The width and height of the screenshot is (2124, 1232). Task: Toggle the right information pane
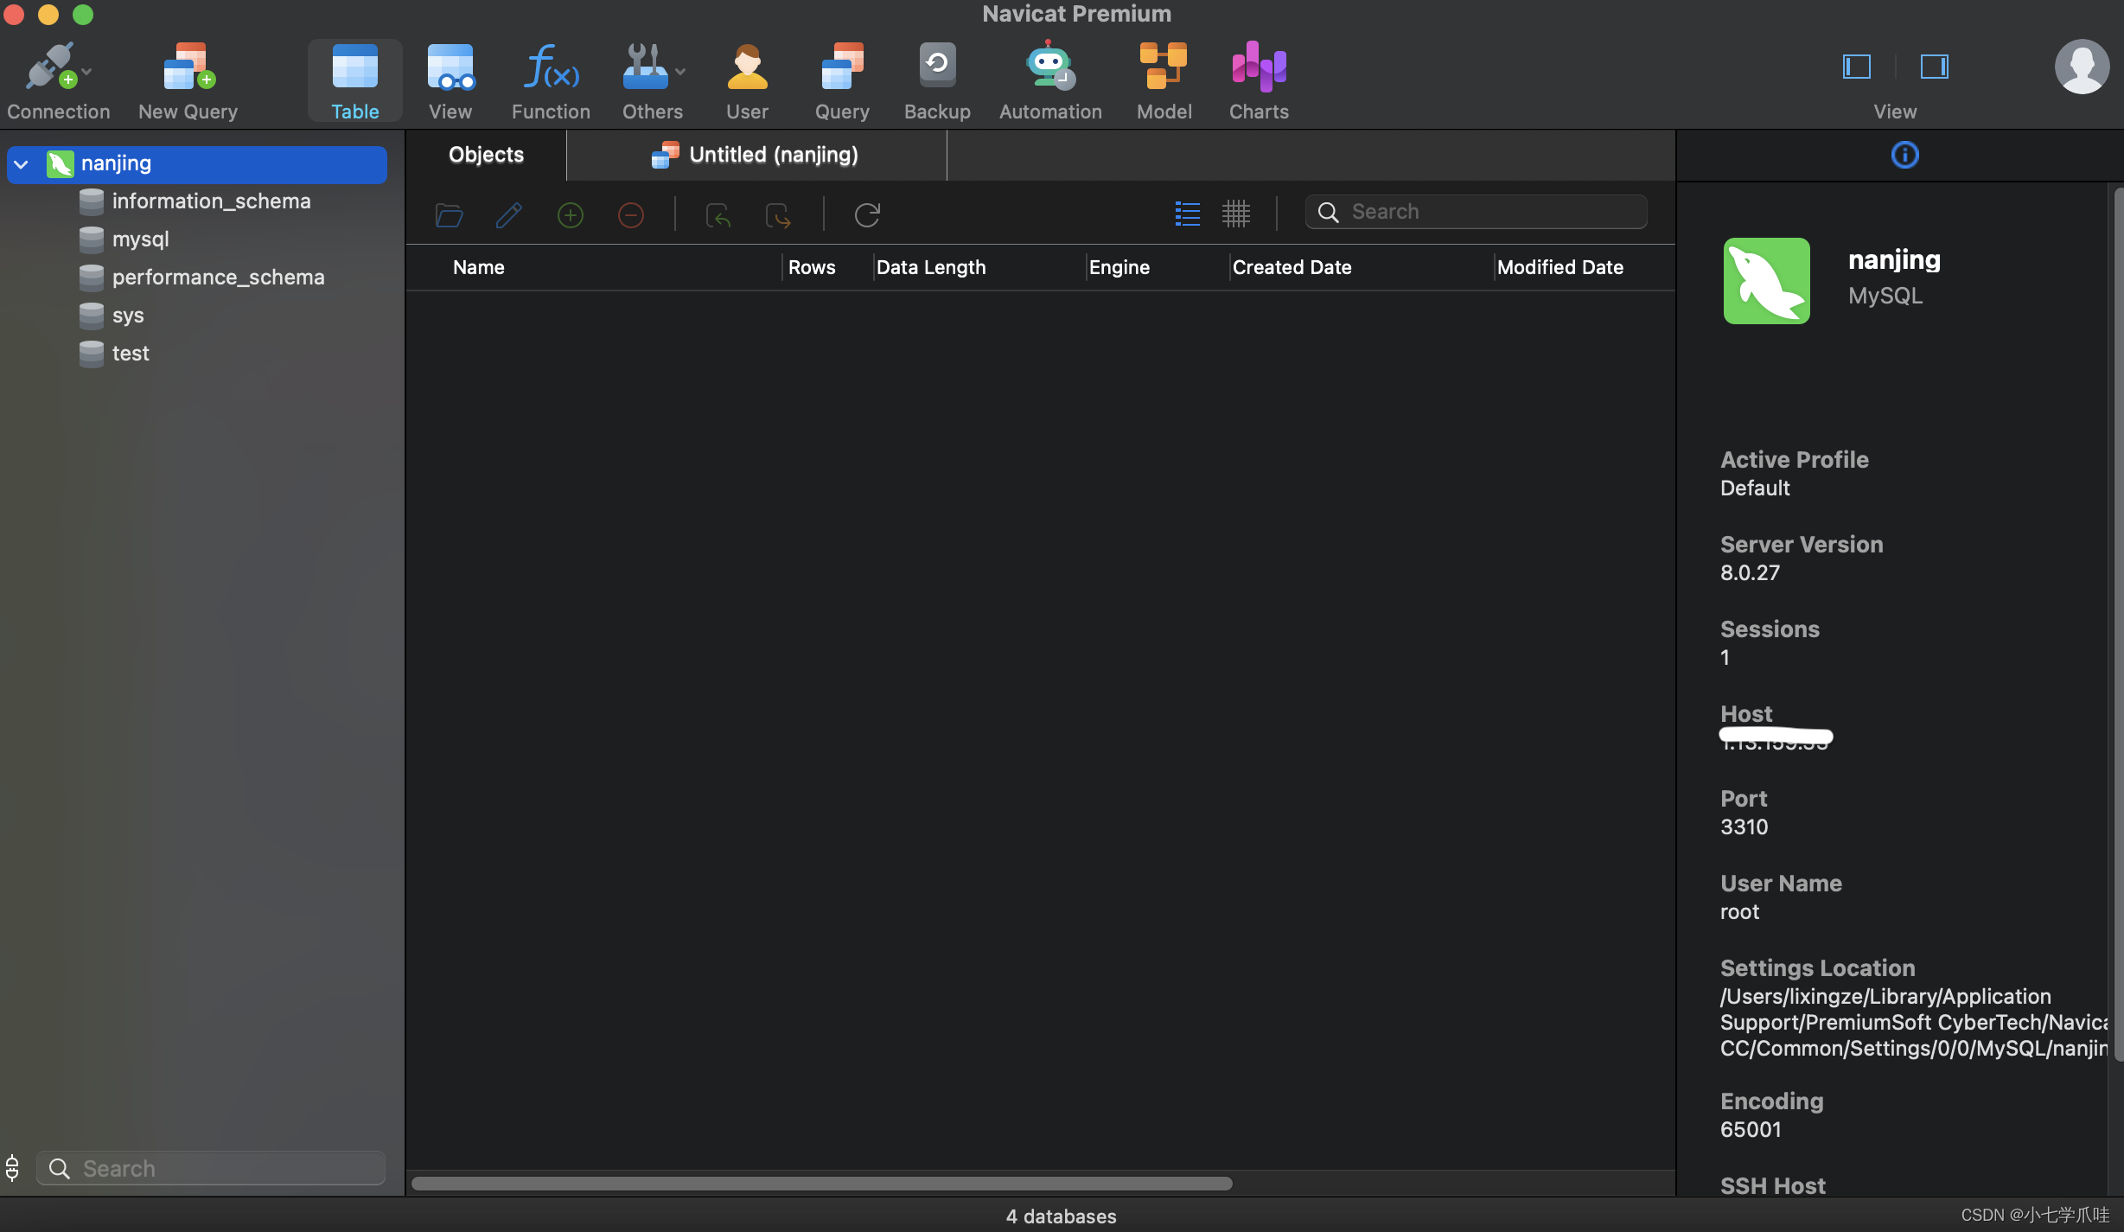click(x=1934, y=67)
